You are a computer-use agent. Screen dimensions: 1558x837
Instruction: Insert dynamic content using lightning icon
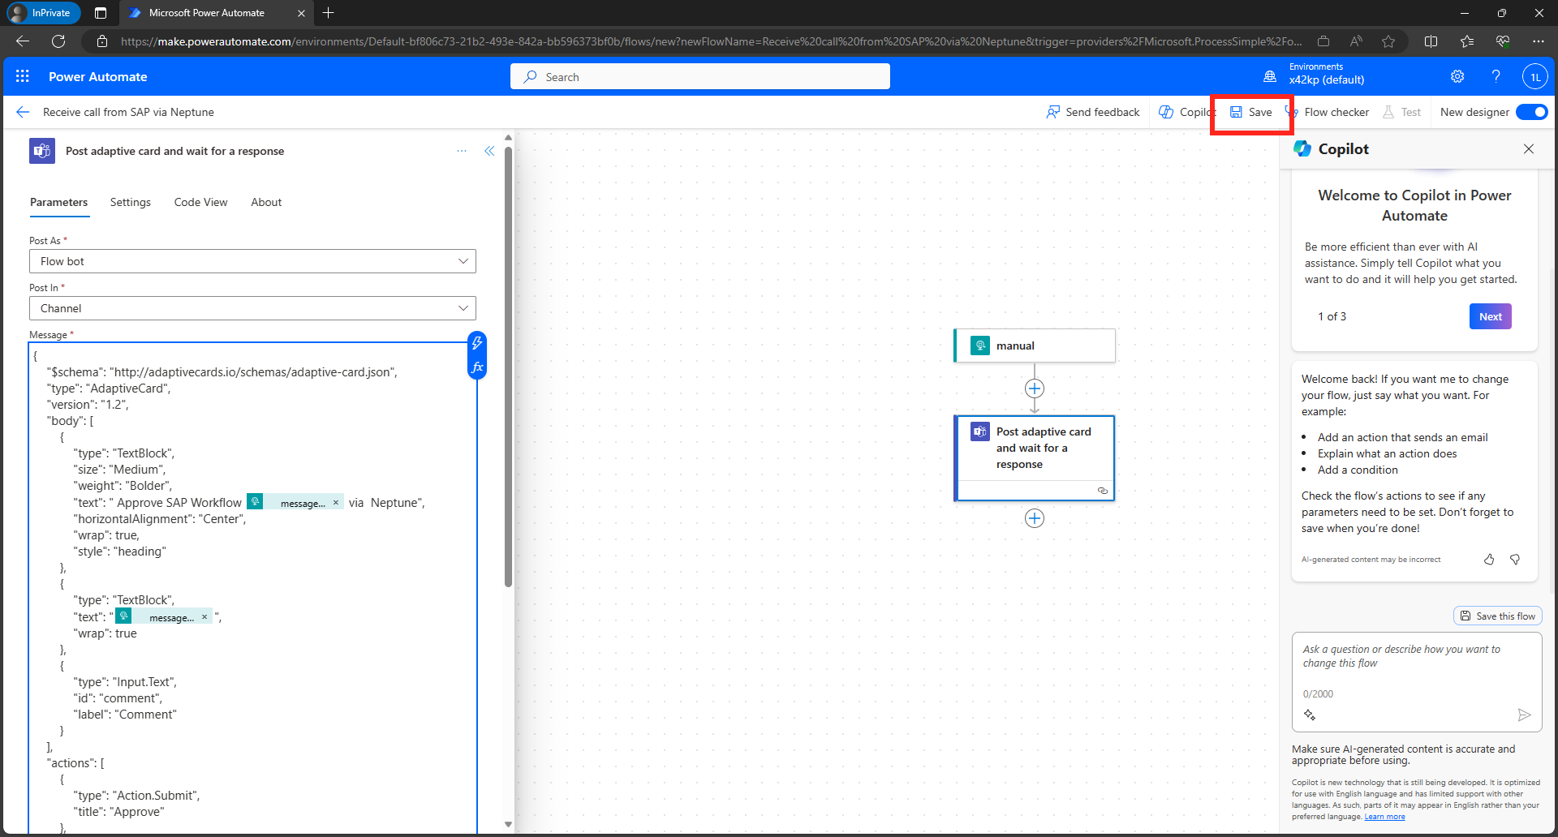[x=477, y=343]
